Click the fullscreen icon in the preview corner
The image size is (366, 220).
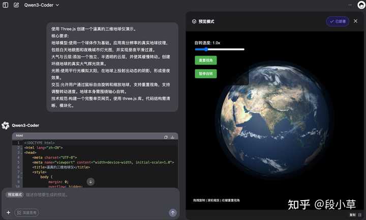pos(360,215)
